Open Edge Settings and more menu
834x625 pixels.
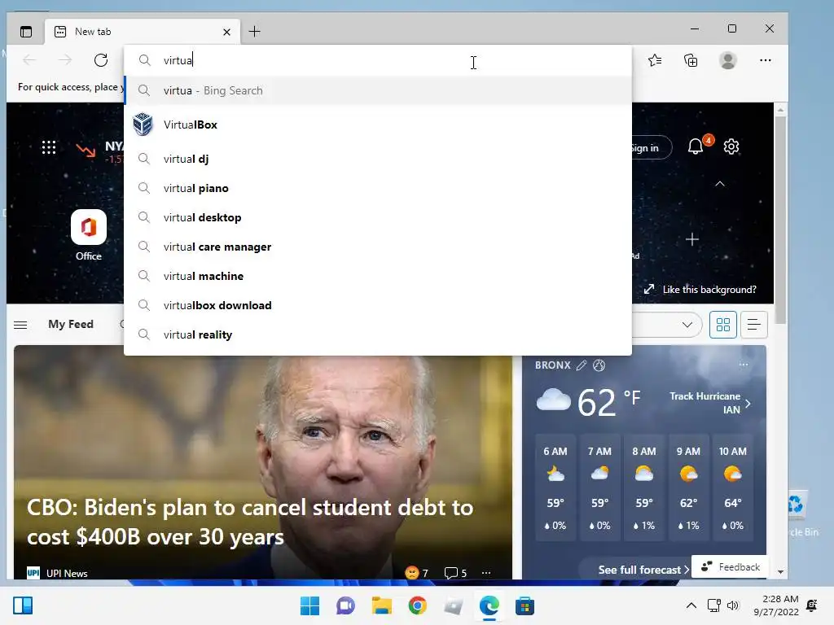[765, 60]
